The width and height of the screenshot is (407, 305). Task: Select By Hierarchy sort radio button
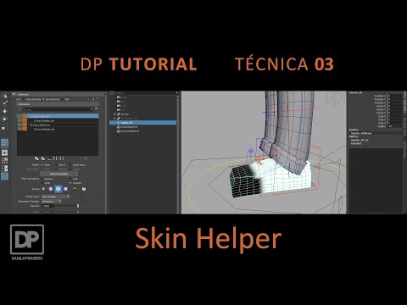point(43,99)
